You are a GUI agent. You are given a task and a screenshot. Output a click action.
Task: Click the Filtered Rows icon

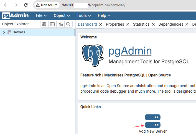pos(60,24)
